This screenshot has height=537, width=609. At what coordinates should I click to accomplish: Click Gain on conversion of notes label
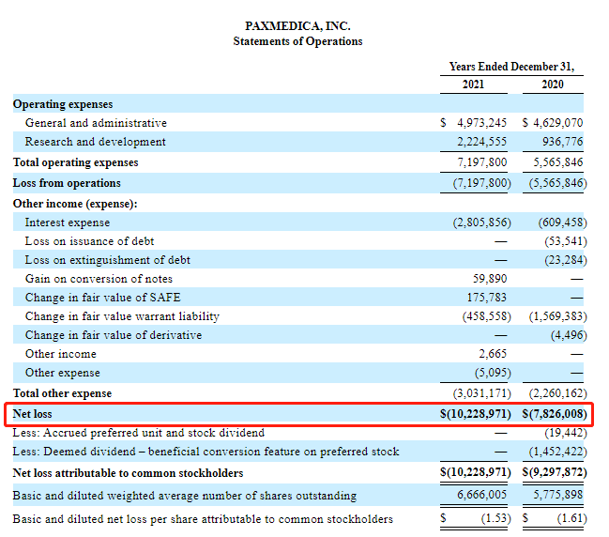pos(99,279)
